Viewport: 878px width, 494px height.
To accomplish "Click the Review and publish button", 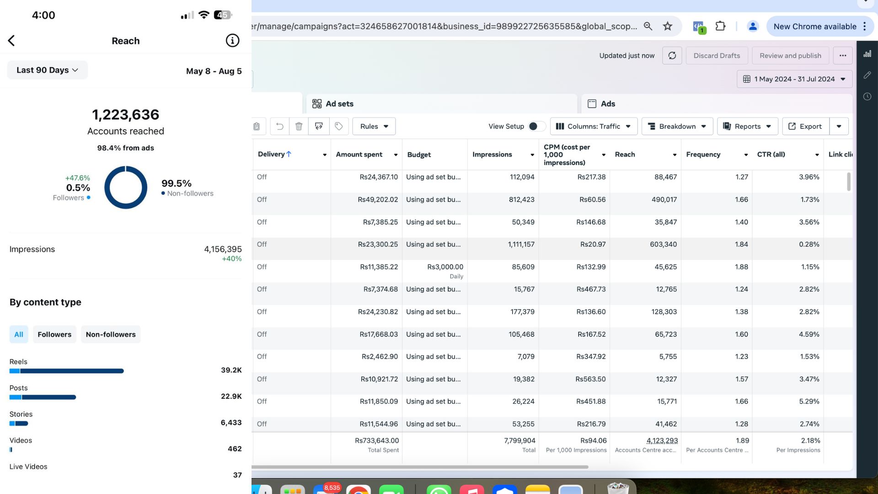I will [x=790, y=55].
